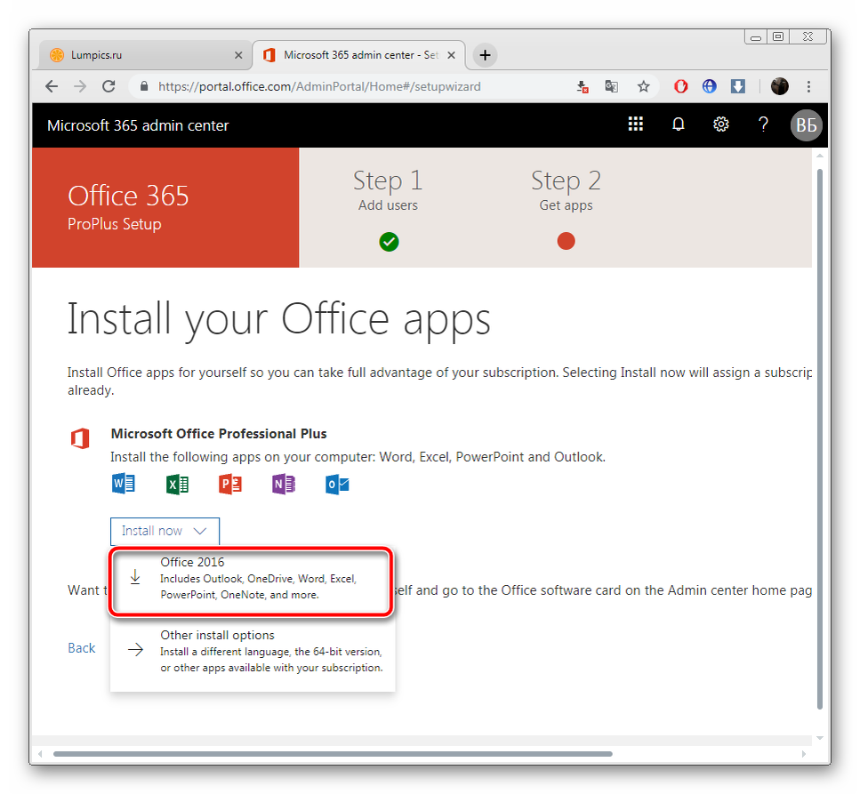
Task: Close the Lumpics.ru tab
Action: coord(238,55)
